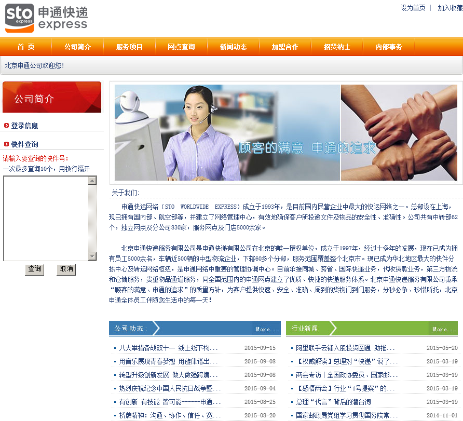This screenshot has height=421, width=463.
Task: Click the textarea scrollbar down arrow
Action: (92, 256)
